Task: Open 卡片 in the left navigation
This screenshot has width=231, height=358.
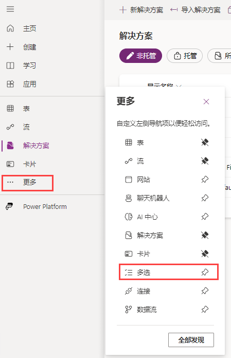Action: [30, 164]
